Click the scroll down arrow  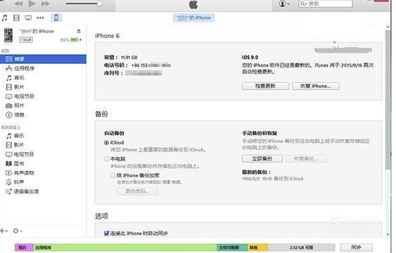coord(388,235)
